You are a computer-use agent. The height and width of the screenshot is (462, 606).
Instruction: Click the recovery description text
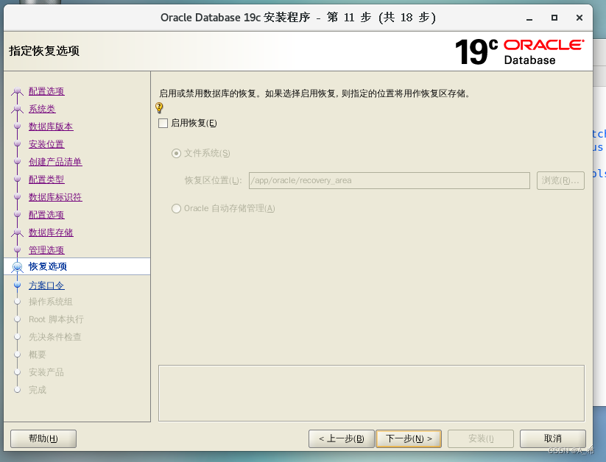click(314, 94)
